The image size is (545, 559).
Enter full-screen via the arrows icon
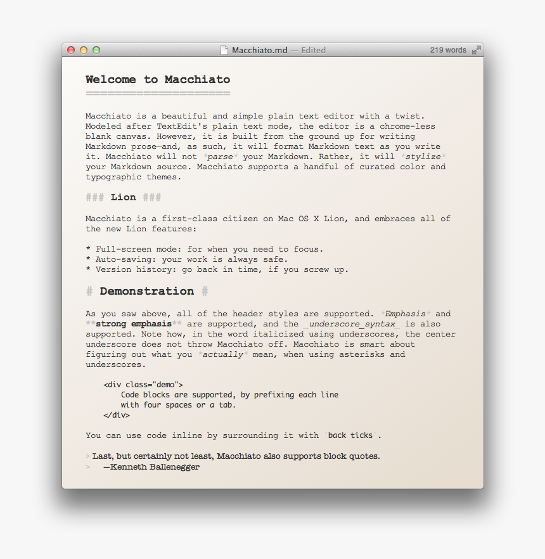coord(476,50)
